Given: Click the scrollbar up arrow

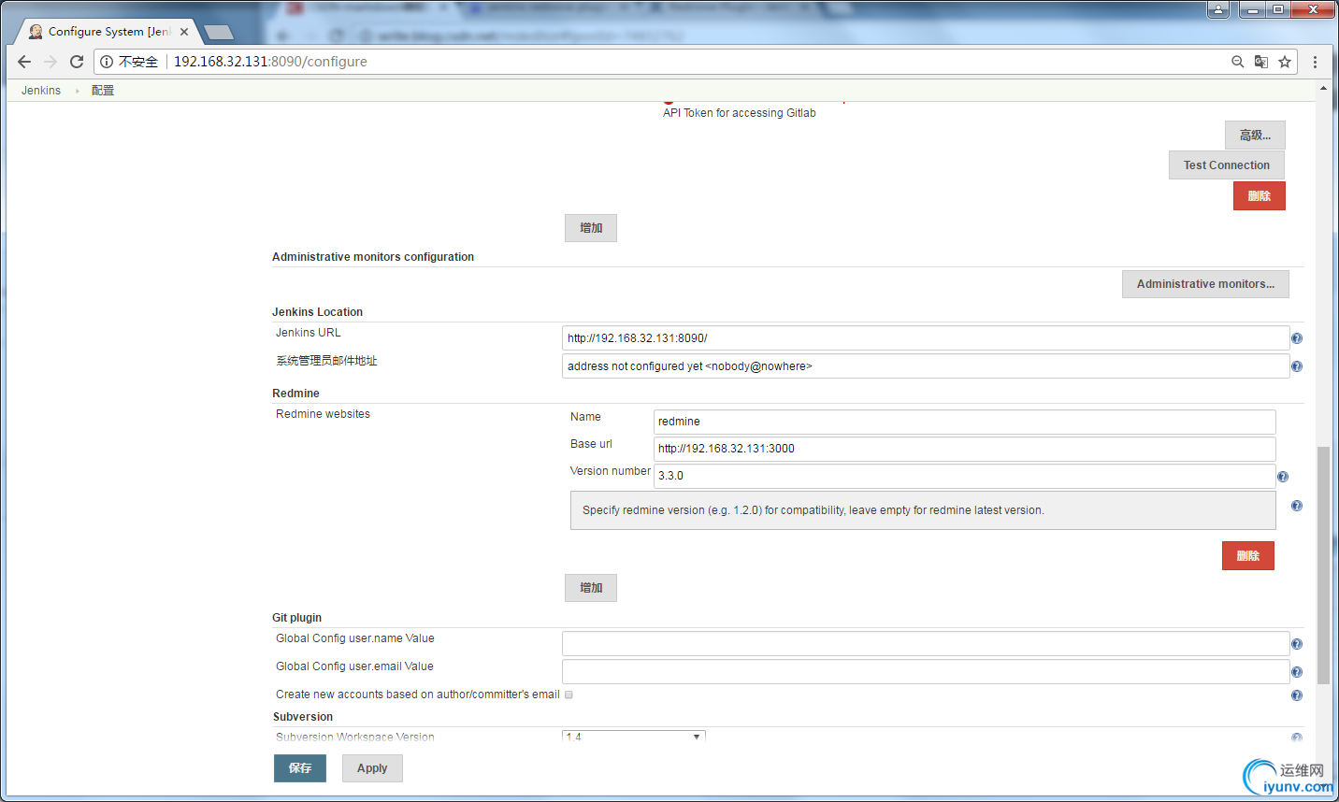Looking at the screenshot, I should (1323, 89).
